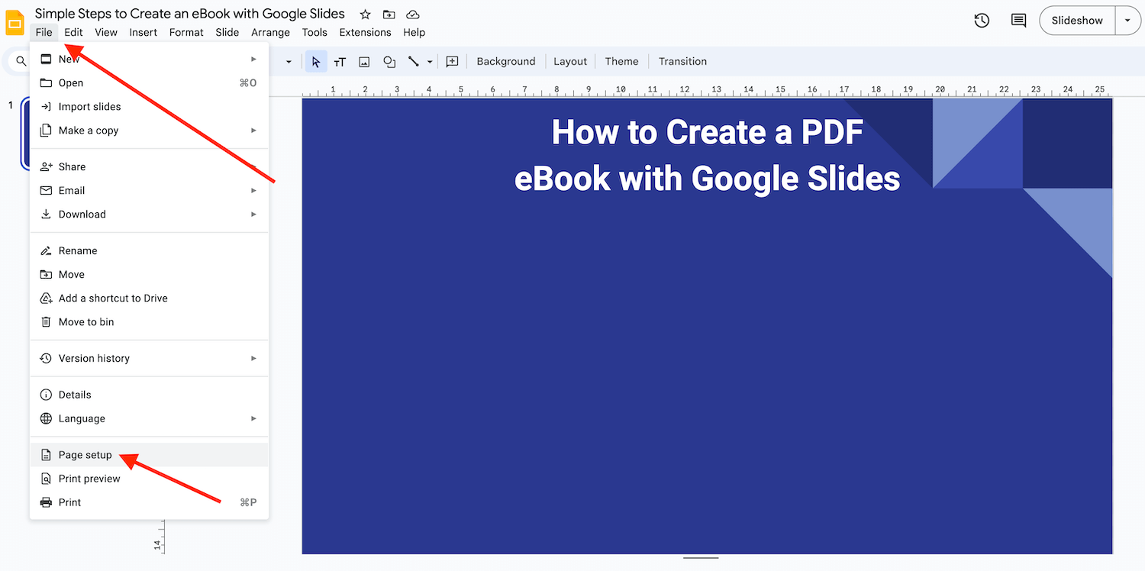Open the Edit menu
This screenshot has height=571, width=1145.
pyautogui.click(x=73, y=32)
